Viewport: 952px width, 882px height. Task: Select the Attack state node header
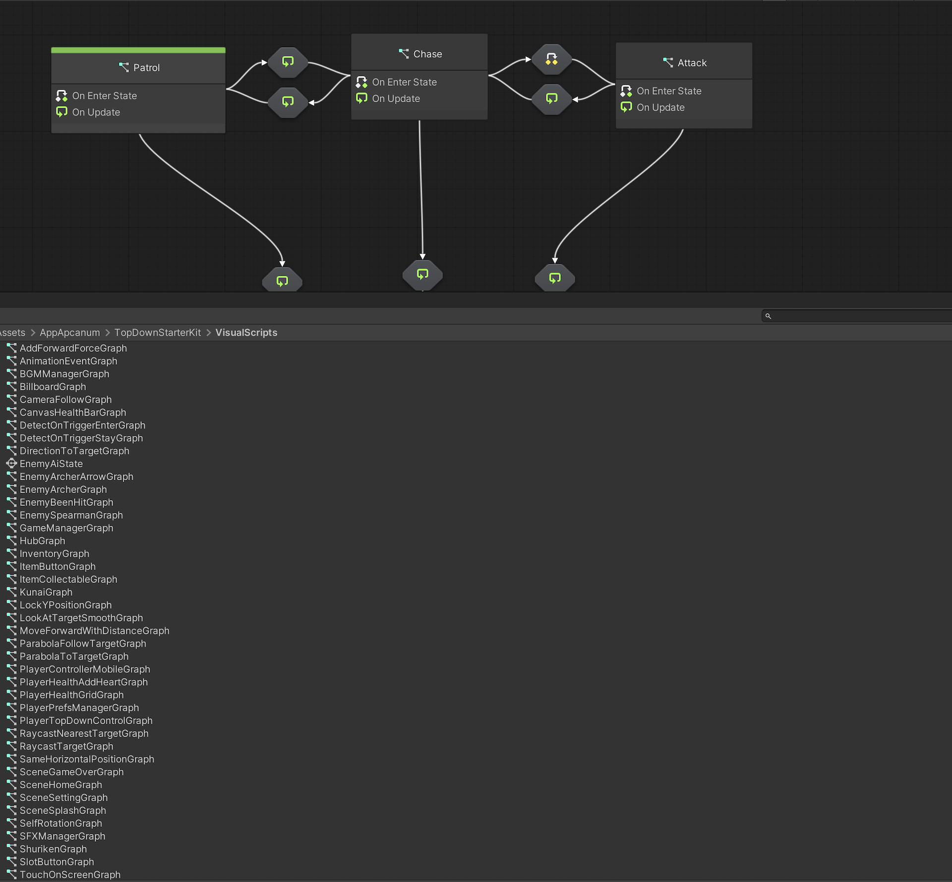tap(684, 63)
